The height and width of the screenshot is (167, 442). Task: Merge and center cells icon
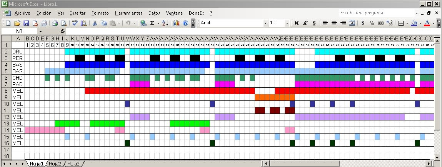pos(352,23)
